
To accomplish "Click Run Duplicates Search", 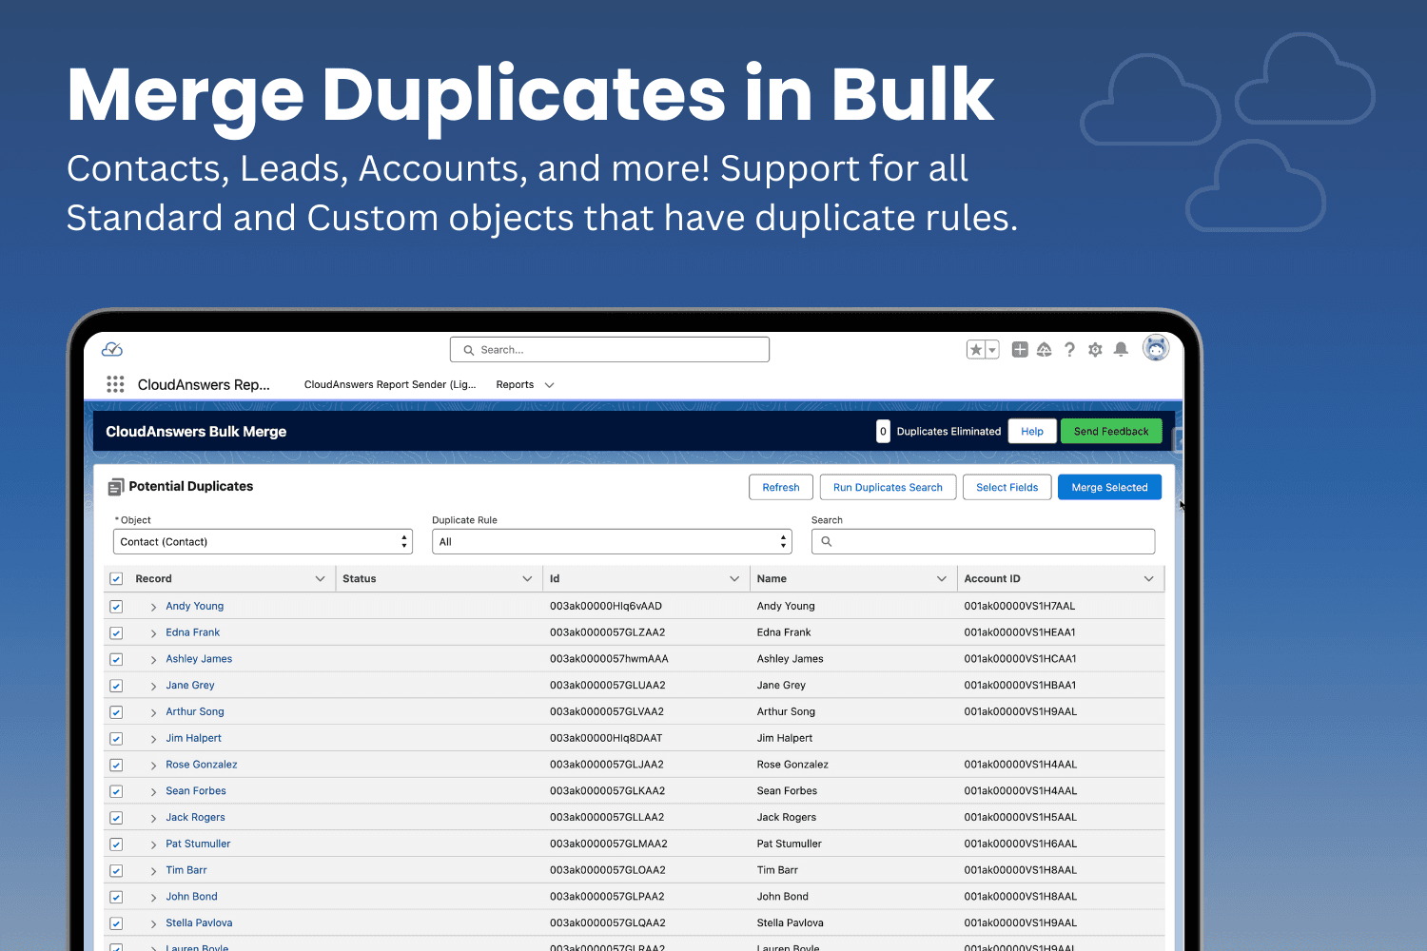I will pyautogui.click(x=888, y=487).
